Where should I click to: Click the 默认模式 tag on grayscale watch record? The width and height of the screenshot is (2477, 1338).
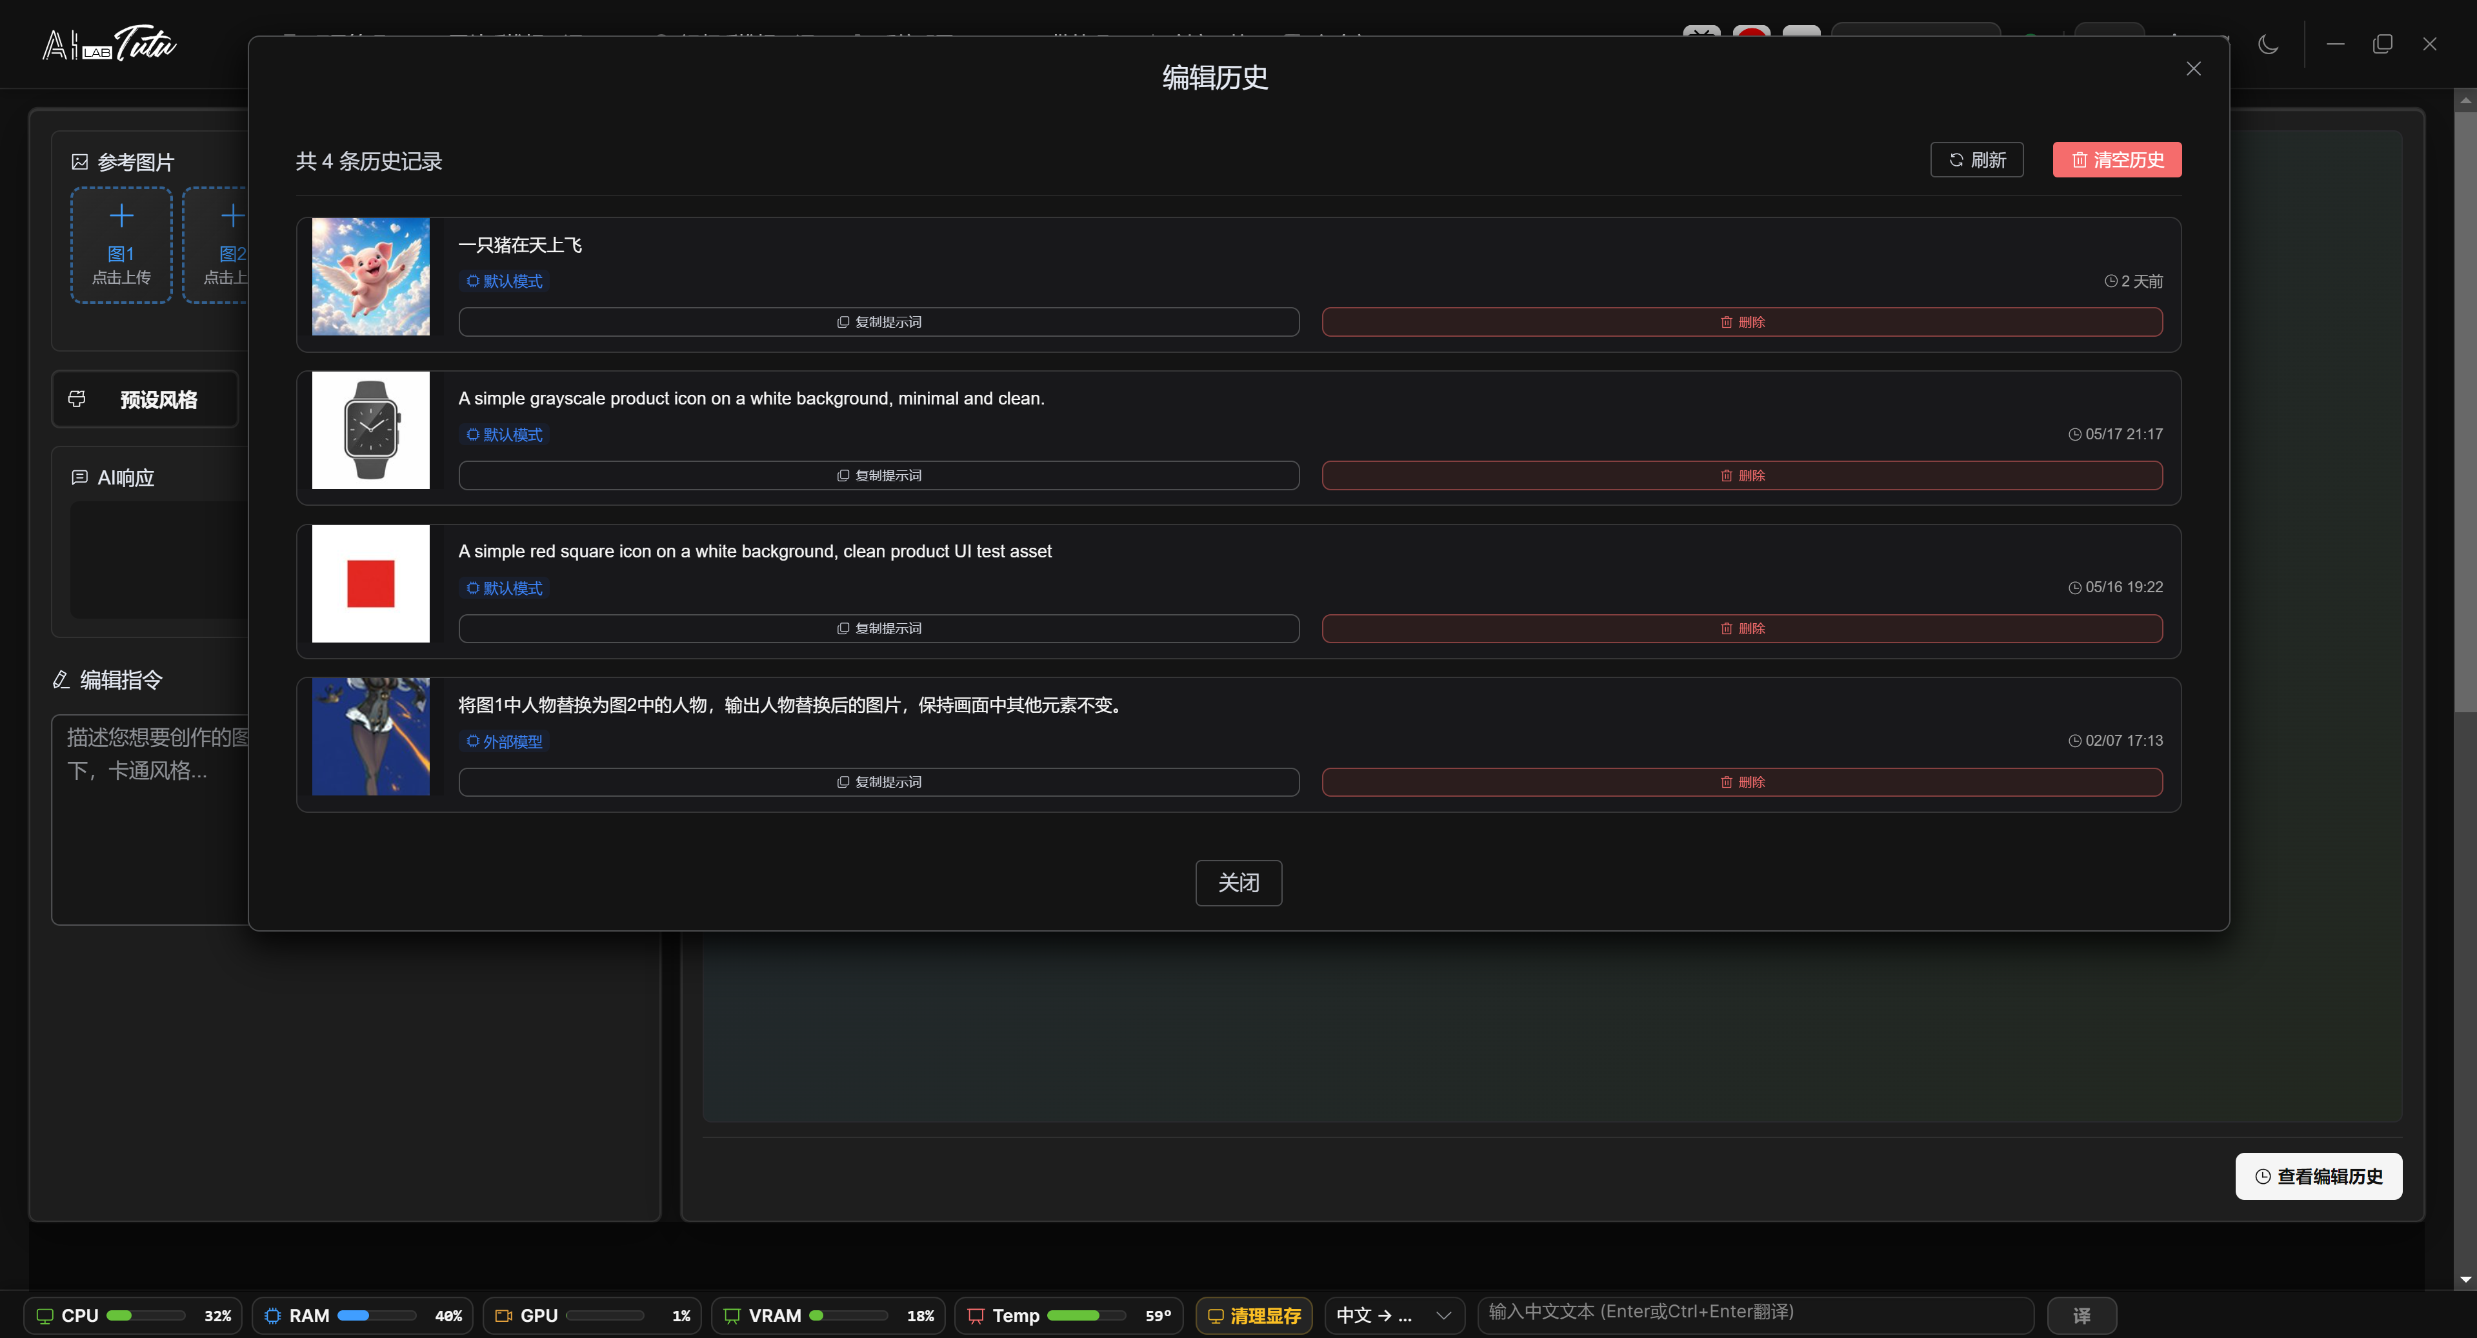(504, 434)
